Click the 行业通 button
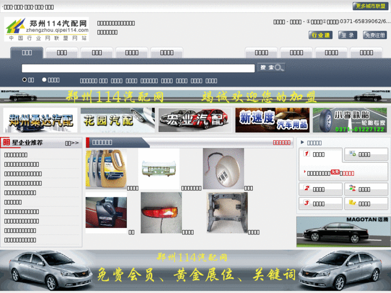This screenshot has height=293, width=391. pos(321,35)
